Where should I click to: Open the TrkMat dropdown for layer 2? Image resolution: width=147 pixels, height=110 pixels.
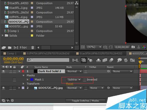pos(97,88)
